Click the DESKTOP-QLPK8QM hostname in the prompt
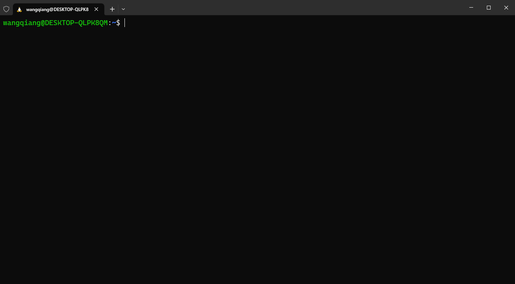 coord(76,23)
